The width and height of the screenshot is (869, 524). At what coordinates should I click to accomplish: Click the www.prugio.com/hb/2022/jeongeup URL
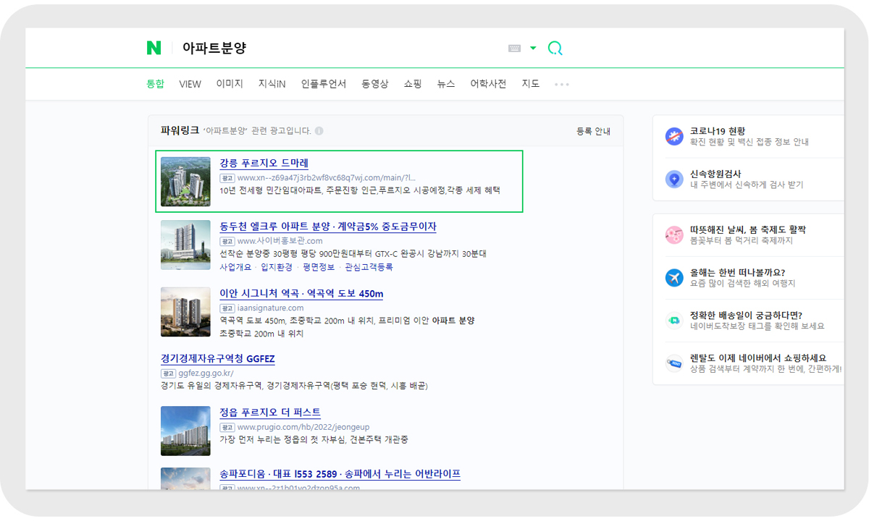coord(303,426)
